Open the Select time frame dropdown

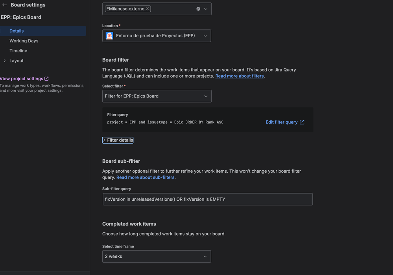point(157,257)
